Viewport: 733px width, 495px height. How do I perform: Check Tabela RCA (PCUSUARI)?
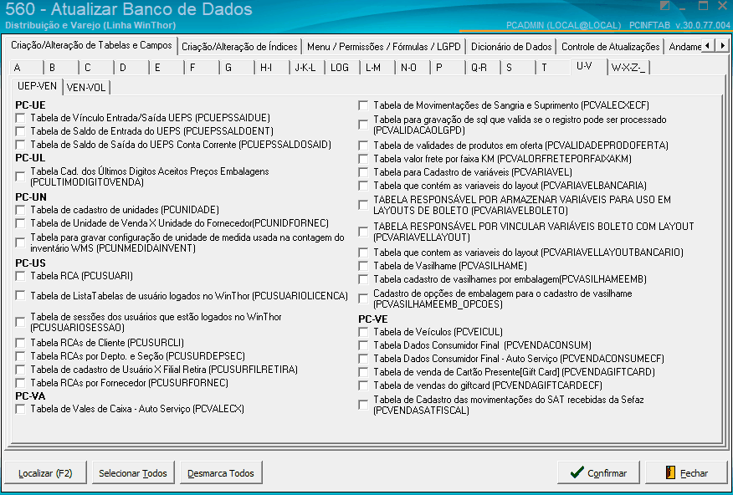coord(20,276)
